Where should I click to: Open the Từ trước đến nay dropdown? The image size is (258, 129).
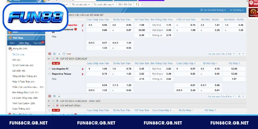[104, 5]
